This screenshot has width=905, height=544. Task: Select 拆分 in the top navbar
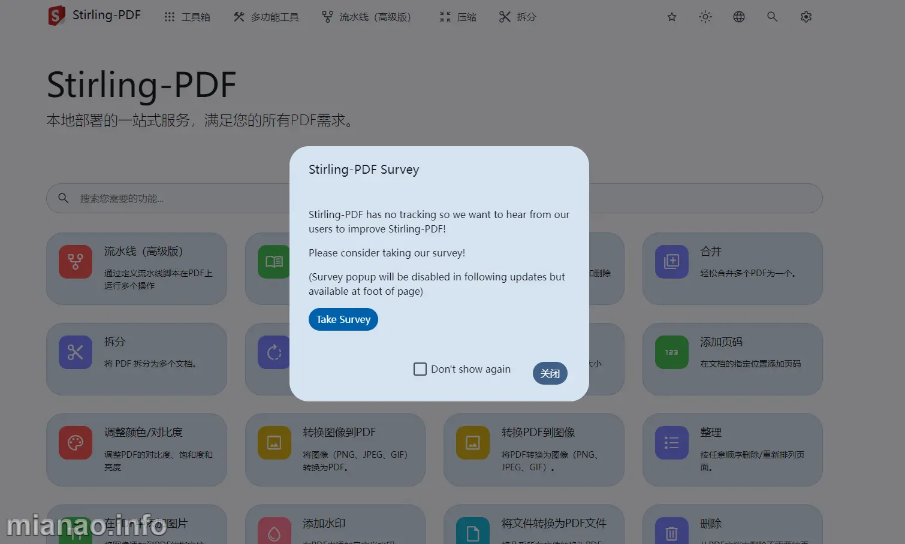coord(518,17)
